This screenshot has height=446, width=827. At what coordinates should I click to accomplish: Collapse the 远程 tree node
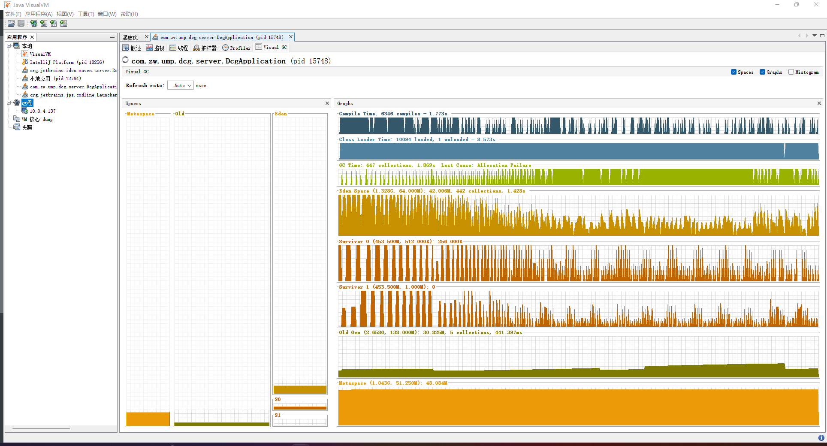click(x=9, y=103)
